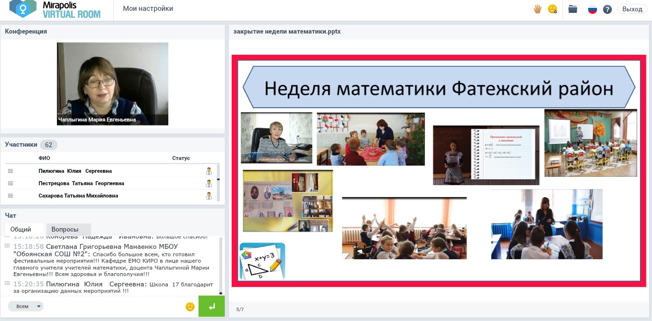Open drag handle menu for Пестрецова Татьяна Георгиевна

[x=10, y=183]
